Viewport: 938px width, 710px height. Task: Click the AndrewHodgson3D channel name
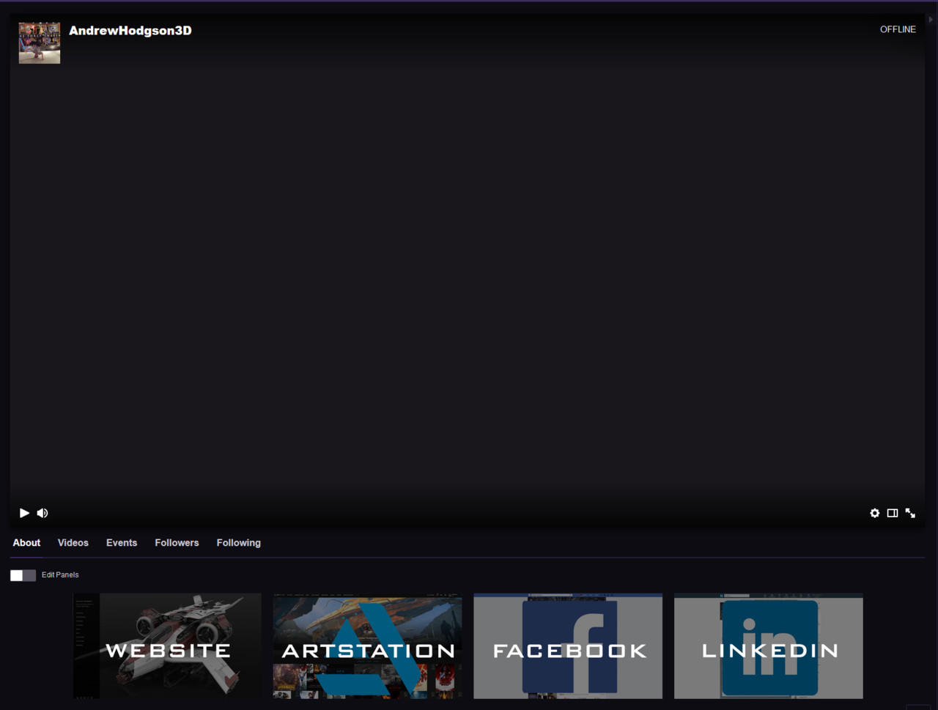pos(130,30)
